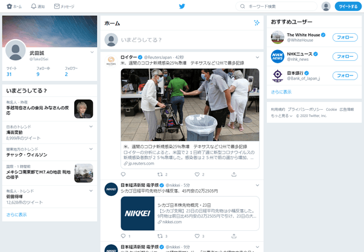Click the Twitter bird logo
This screenshot has height=252, width=364.
pos(182,6)
